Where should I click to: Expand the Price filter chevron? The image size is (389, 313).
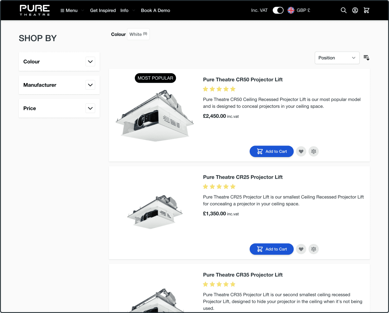[90, 108]
